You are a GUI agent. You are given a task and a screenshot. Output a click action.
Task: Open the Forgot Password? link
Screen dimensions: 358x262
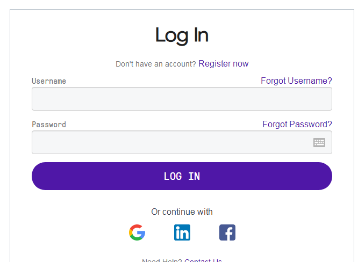[x=297, y=125]
